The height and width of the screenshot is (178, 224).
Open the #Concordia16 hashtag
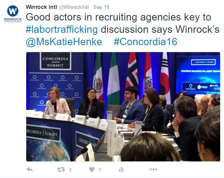tap(146, 42)
